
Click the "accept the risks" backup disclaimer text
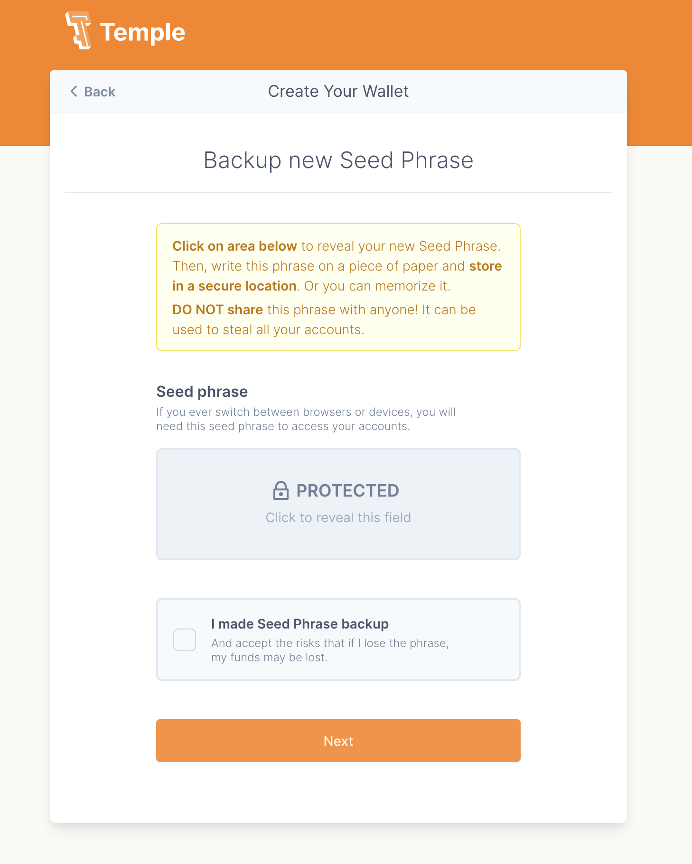click(x=330, y=650)
